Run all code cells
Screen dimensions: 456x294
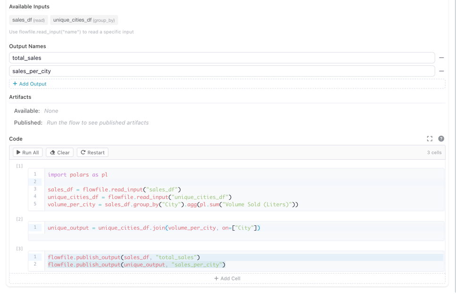click(28, 153)
